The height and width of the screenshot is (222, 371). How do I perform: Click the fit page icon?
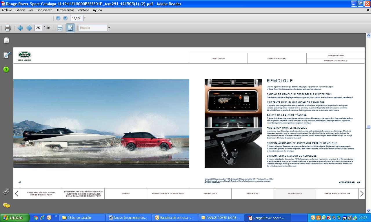coord(70,28)
